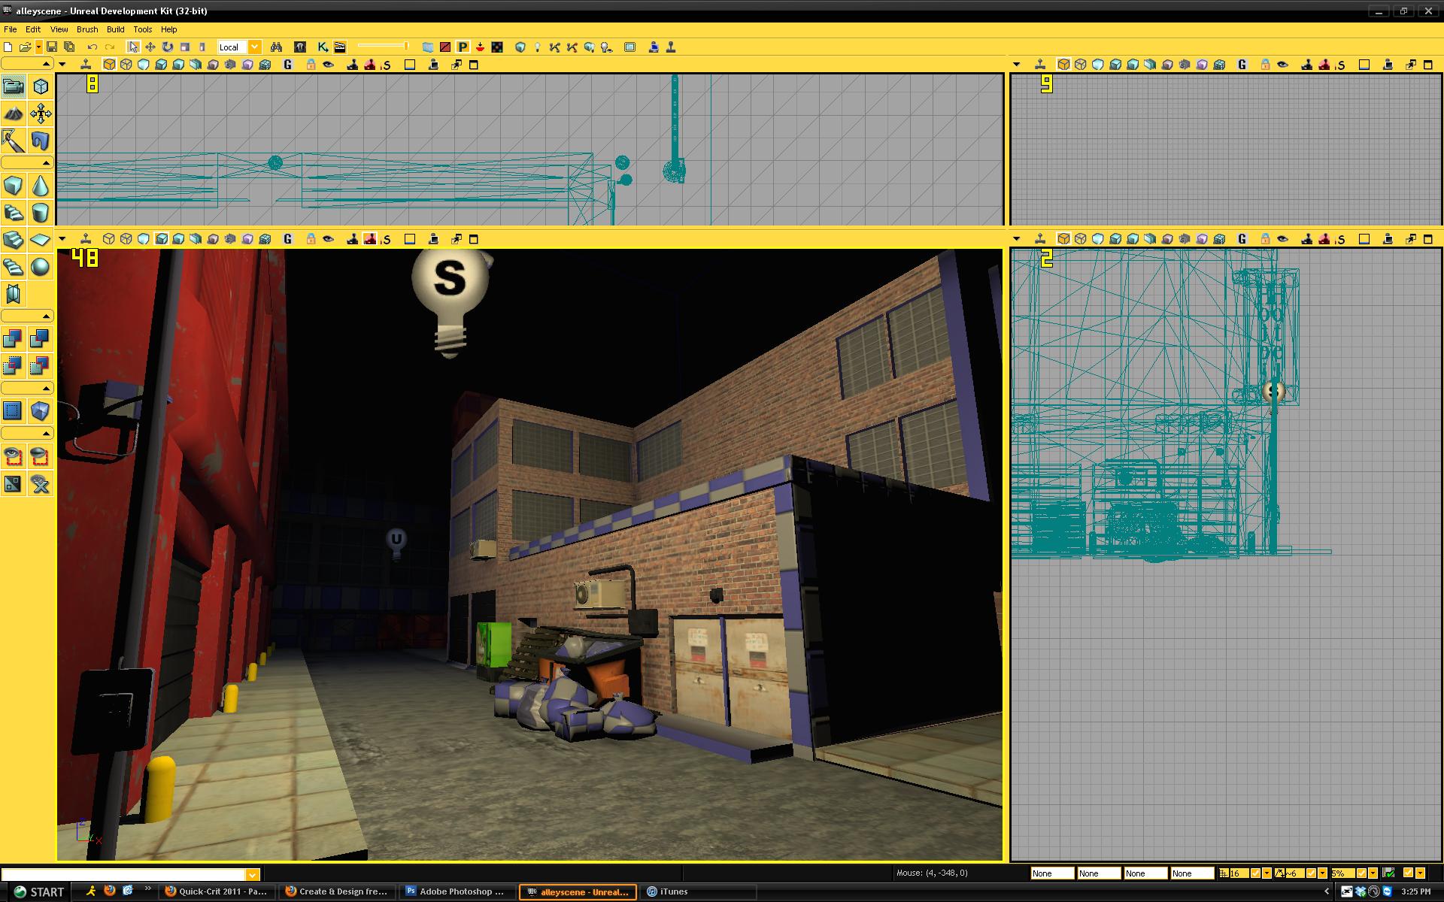Open perspective viewport options dropdown arrow
Image resolution: width=1444 pixels, height=902 pixels.
(x=62, y=239)
